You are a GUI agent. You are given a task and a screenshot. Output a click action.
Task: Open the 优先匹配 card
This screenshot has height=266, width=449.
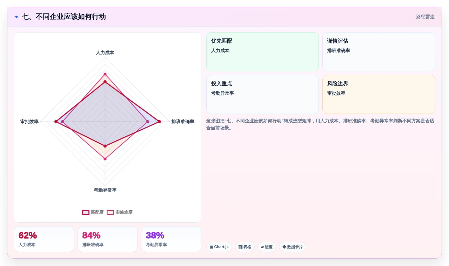coord(262,52)
